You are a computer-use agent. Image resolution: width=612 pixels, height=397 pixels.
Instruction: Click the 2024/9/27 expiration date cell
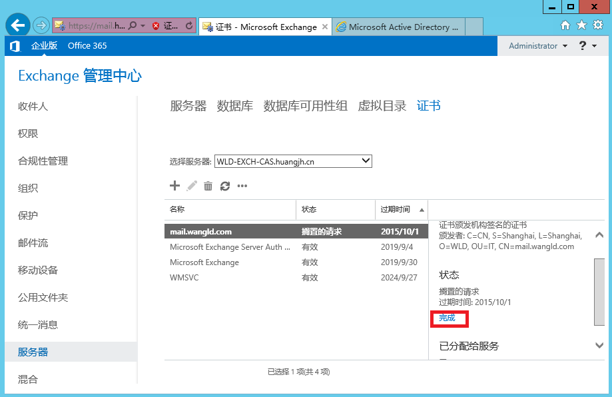click(x=399, y=278)
